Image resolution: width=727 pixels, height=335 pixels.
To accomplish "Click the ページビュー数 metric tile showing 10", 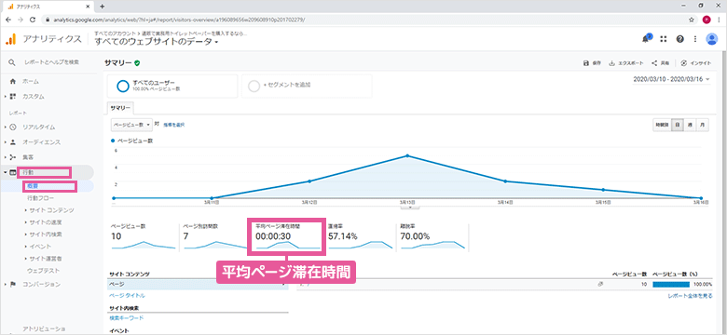I will pyautogui.click(x=144, y=237).
